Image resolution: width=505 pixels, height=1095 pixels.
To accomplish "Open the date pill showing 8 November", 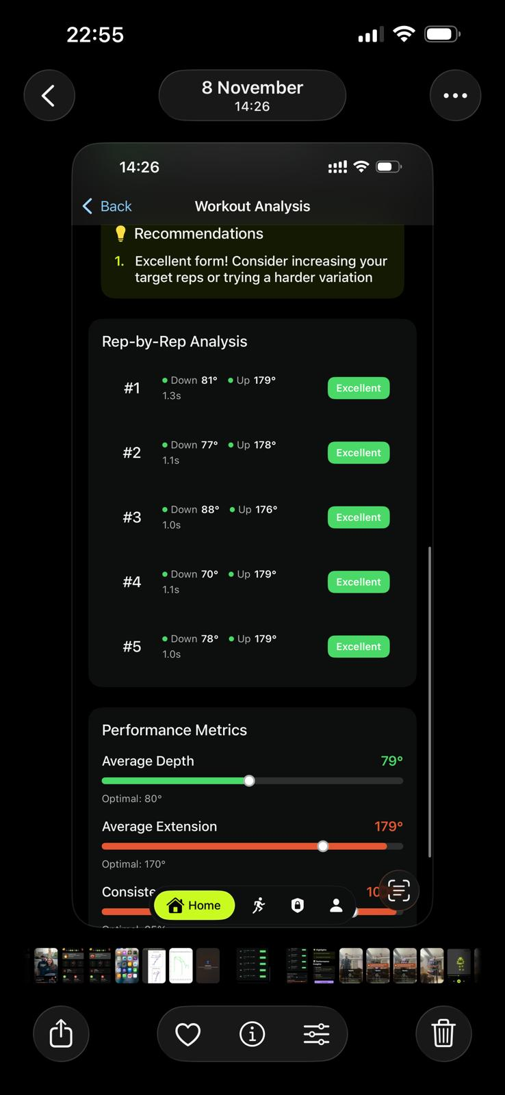I will pos(252,95).
